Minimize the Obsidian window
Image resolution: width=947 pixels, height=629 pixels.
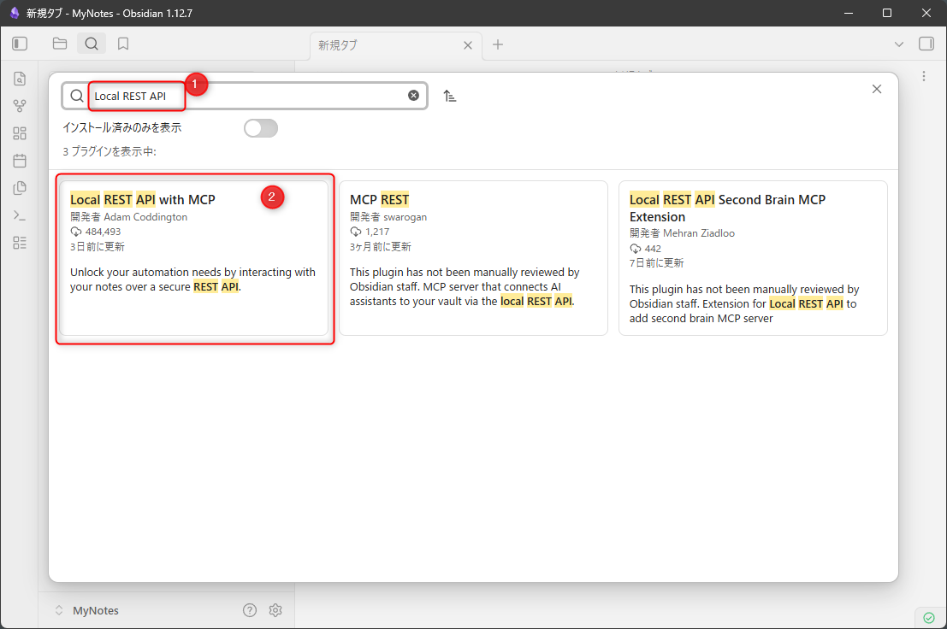coord(849,14)
